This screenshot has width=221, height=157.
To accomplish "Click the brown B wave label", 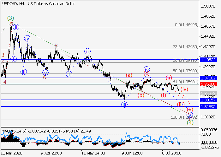I will pyautogui.click(x=56, y=46).
